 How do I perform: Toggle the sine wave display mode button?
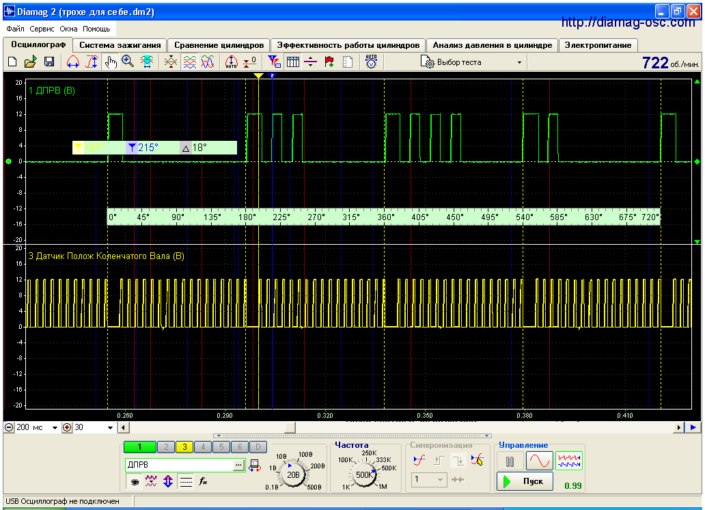click(x=539, y=461)
